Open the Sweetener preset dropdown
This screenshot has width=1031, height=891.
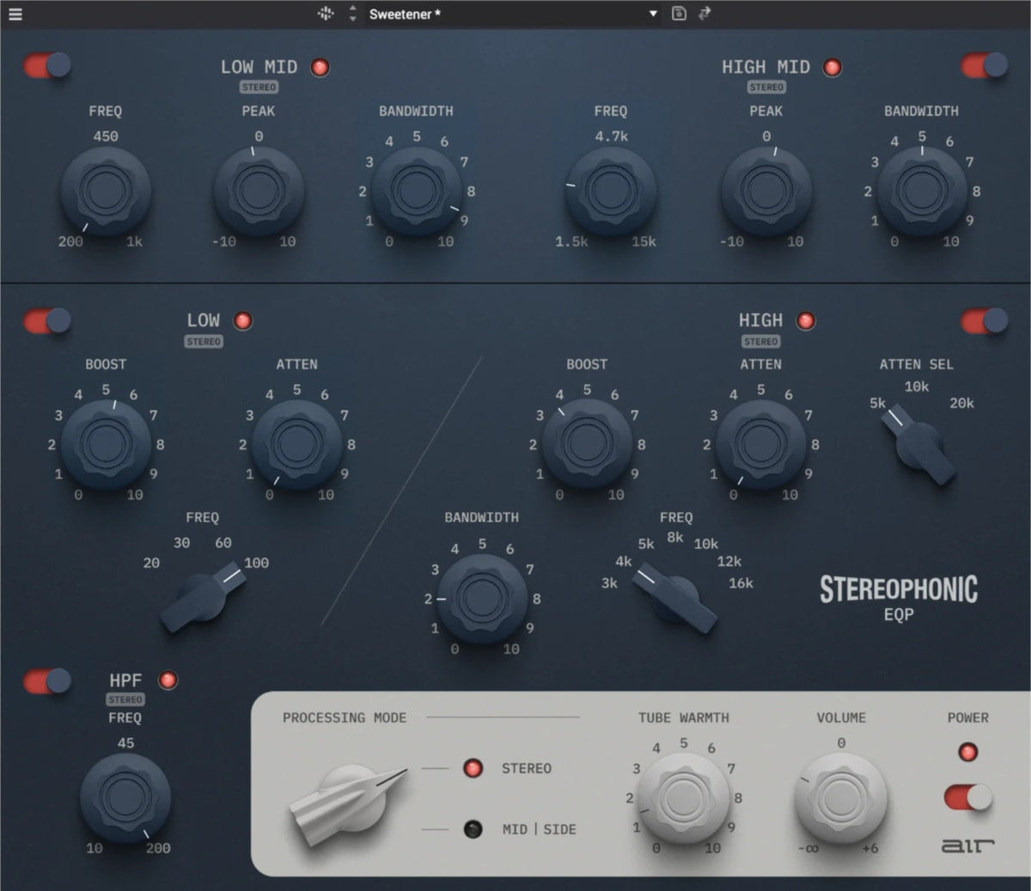512,14
